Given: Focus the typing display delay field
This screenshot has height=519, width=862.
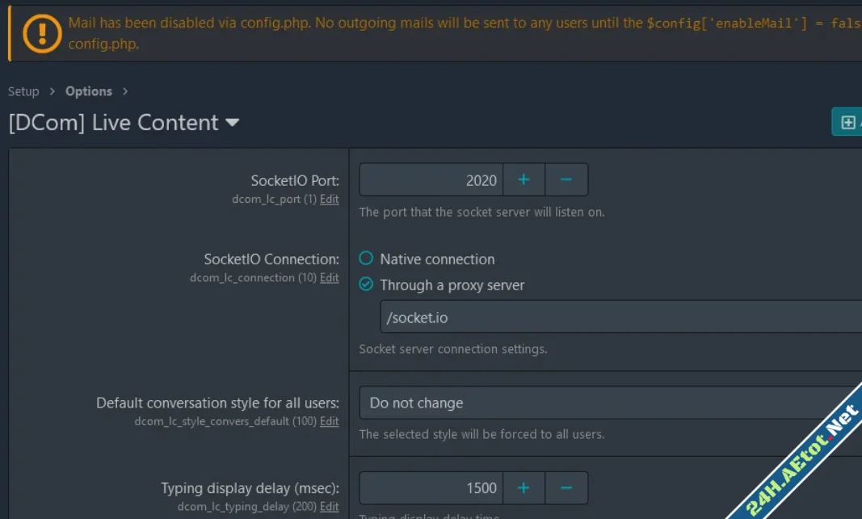Looking at the screenshot, I should tap(431, 487).
